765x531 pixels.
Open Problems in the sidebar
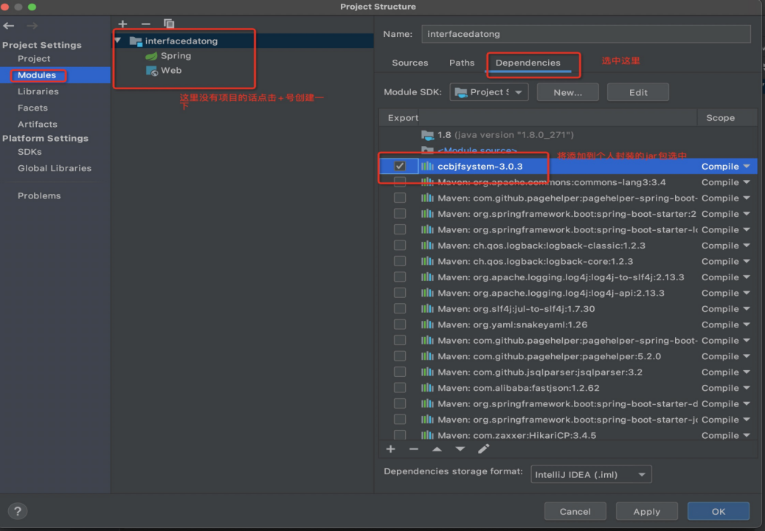pos(39,195)
